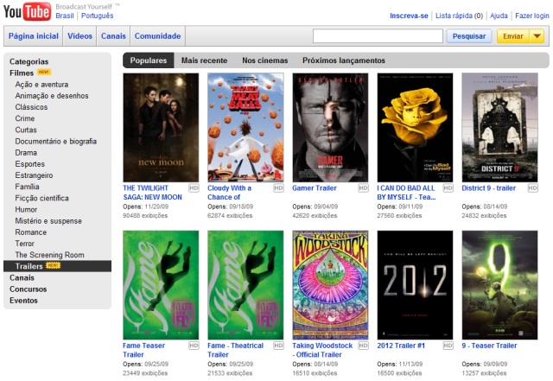Image resolution: width=553 pixels, height=381 pixels.
Task: Open the yellow rose poster thumbnail
Action: pos(415,127)
